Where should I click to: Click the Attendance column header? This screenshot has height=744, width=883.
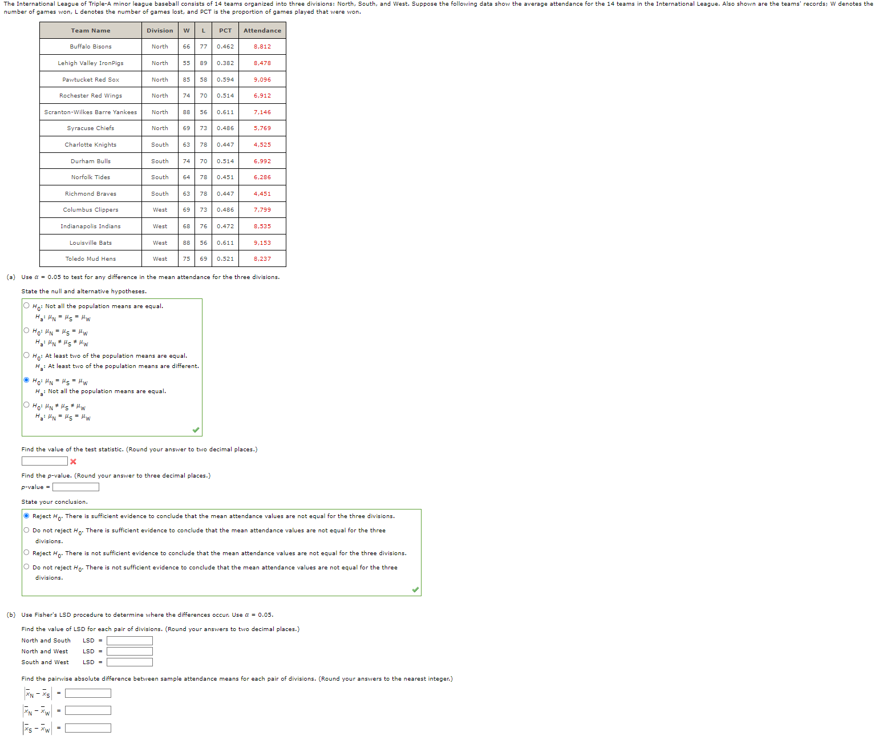[262, 30]
